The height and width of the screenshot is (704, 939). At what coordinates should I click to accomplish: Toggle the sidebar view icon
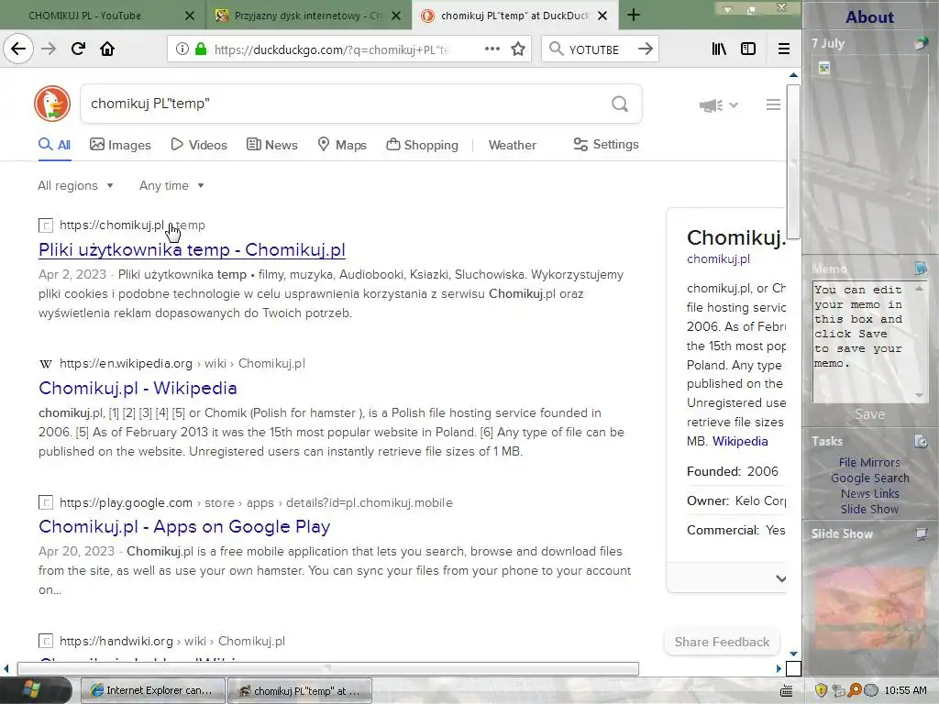(748, 49)
